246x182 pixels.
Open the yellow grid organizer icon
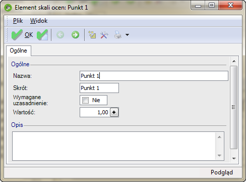92,35
